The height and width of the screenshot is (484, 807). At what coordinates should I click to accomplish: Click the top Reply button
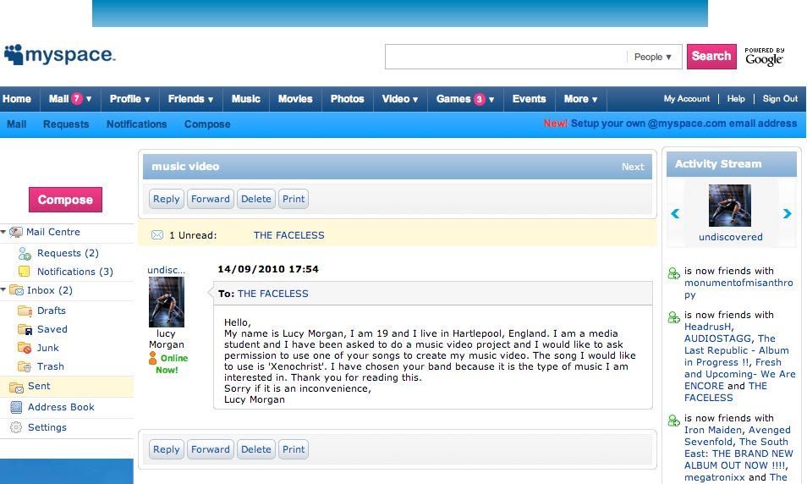point(167,199)
